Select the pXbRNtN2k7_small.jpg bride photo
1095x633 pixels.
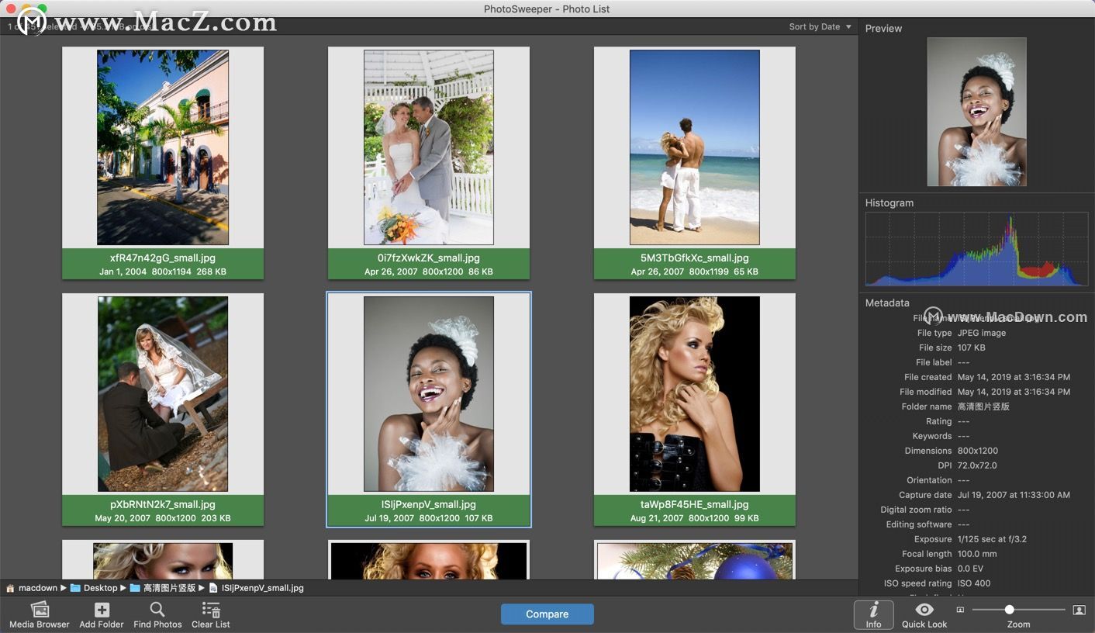pyautogui.click(x=163, y=394)
